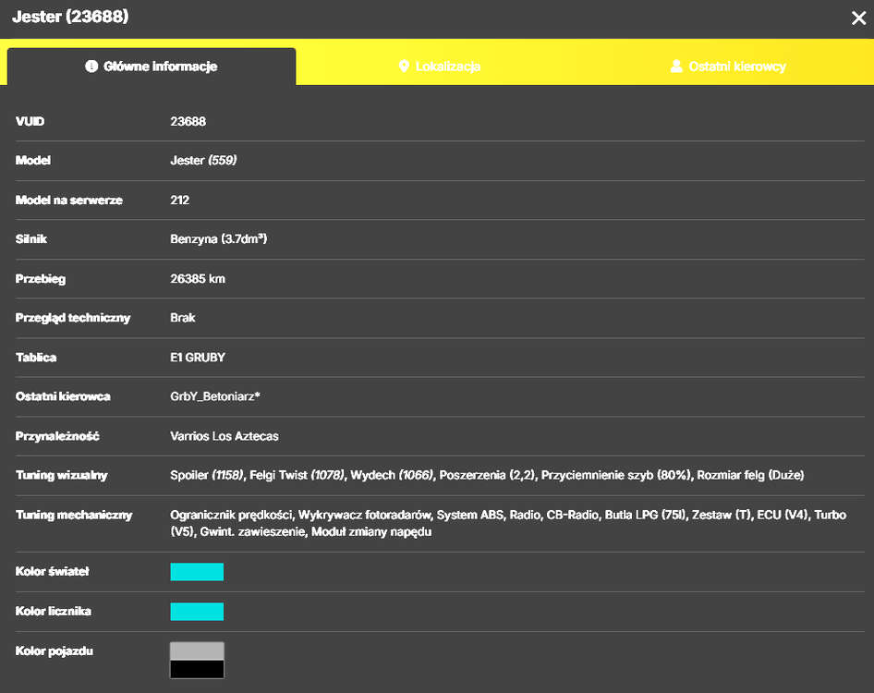Image resolution: width=874 pixels, height=693 pixels.
Task: Click the Tablica plate value "E1 GRUBY"
Action: [x=198, y=358]
